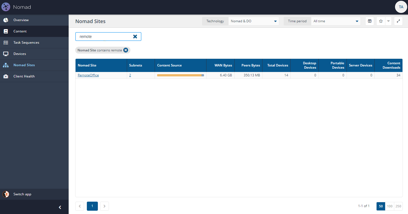Screen dimensions: 408x214
Task: Sort by Content Downloads column header
Action: point(389,65)
